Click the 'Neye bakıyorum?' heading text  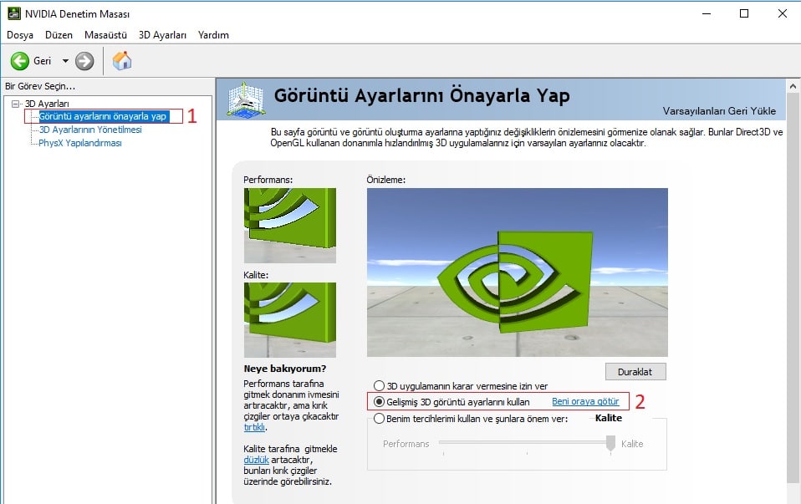[284, 369]
